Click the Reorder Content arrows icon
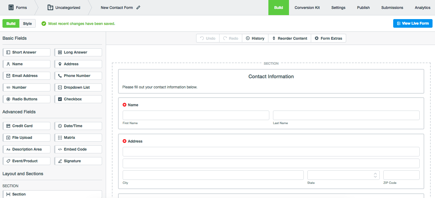435x198 pixels. pyautogui.click(x=273, y=38)
